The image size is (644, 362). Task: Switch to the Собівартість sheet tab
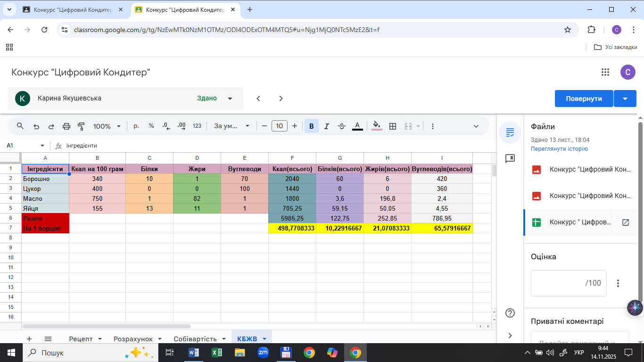[x=195, y=339]
